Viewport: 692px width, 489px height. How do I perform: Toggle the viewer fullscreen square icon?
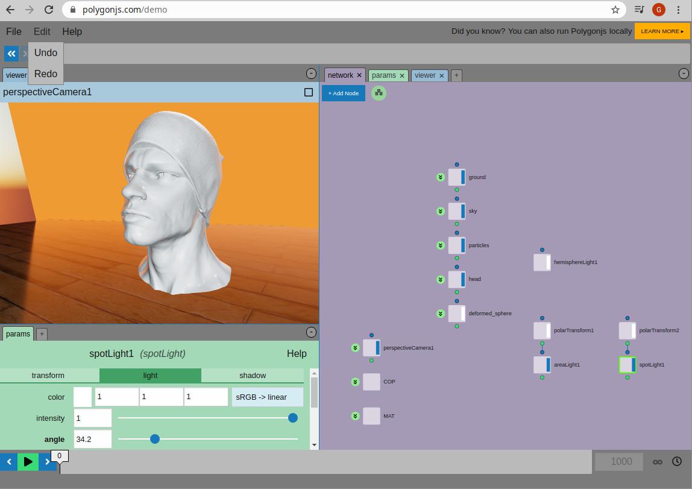coord(309,92)
